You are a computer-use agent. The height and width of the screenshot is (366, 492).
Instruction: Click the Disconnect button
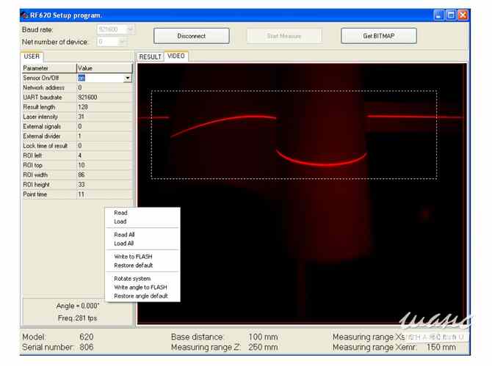192,36
